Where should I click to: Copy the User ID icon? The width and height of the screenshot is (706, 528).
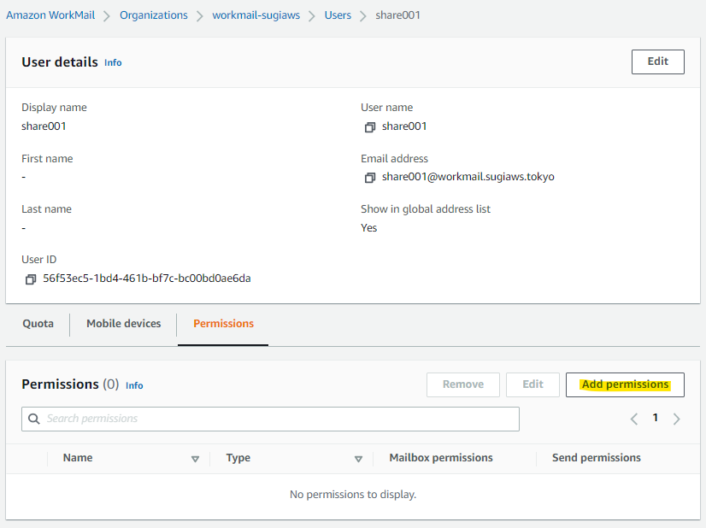[30, 279]
